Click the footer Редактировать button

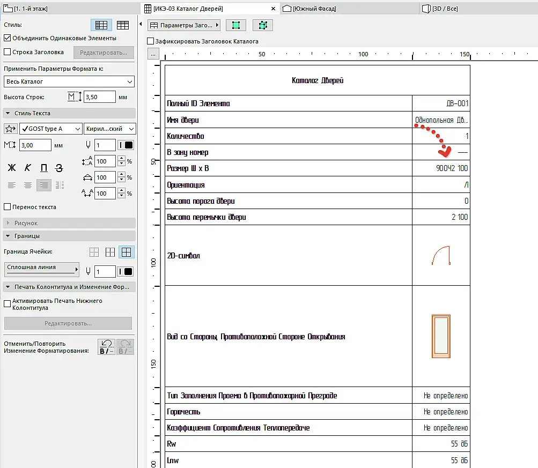(x=68, y=323)
